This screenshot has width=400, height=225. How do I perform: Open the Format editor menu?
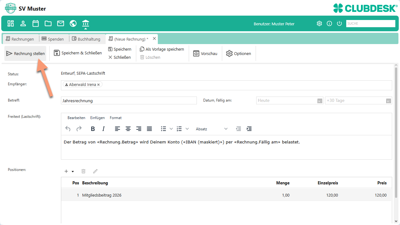(x=116, y=118)
